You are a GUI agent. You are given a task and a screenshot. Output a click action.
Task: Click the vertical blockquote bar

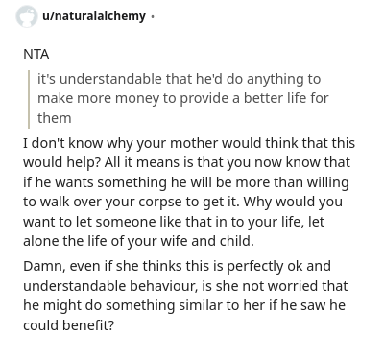[x=29, y=99]
